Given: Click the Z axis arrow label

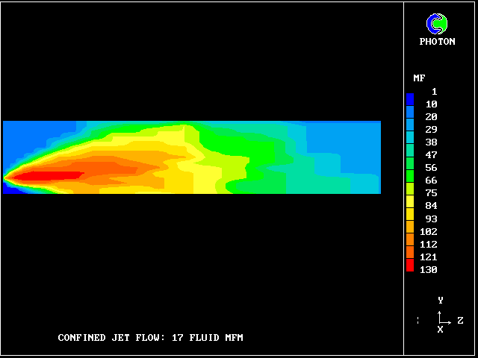Looking at the screenshot, I should [x=460, y=321].
